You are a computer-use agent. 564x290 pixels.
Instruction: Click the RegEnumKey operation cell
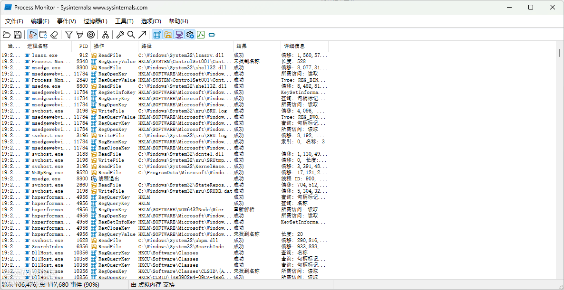[x=114, y=141]
